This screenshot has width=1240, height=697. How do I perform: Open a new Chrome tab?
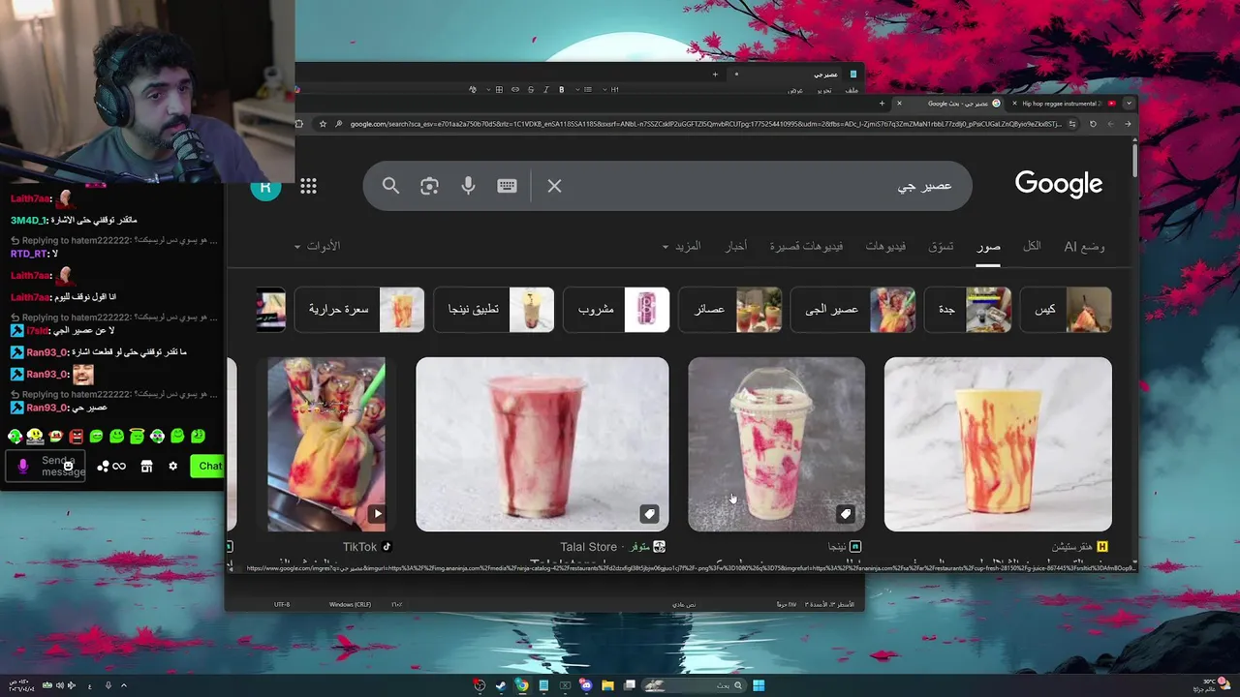coord(882,104)
